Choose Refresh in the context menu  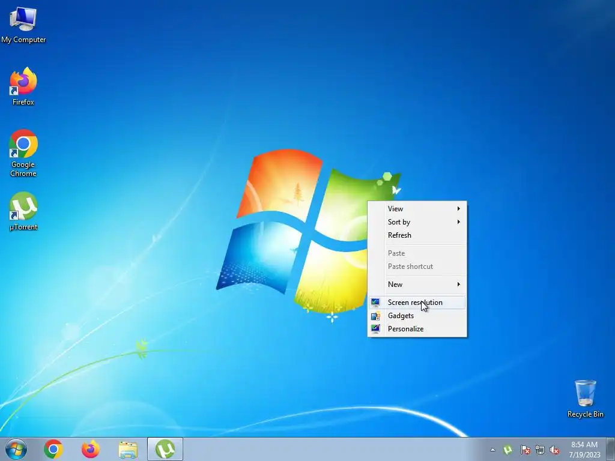417,235
